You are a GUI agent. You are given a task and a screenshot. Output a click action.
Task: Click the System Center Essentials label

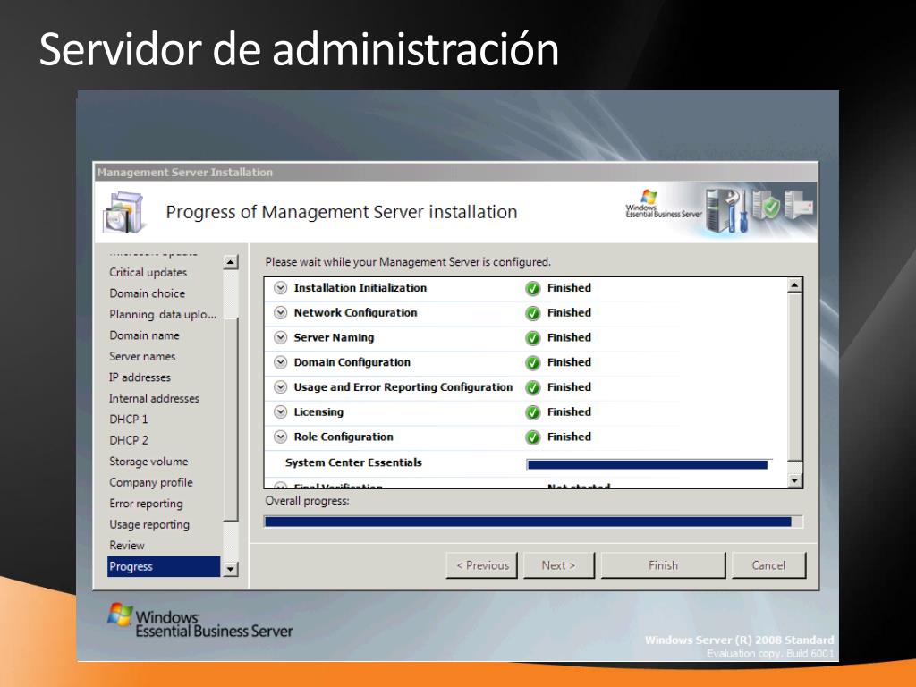tap(353, 462)
